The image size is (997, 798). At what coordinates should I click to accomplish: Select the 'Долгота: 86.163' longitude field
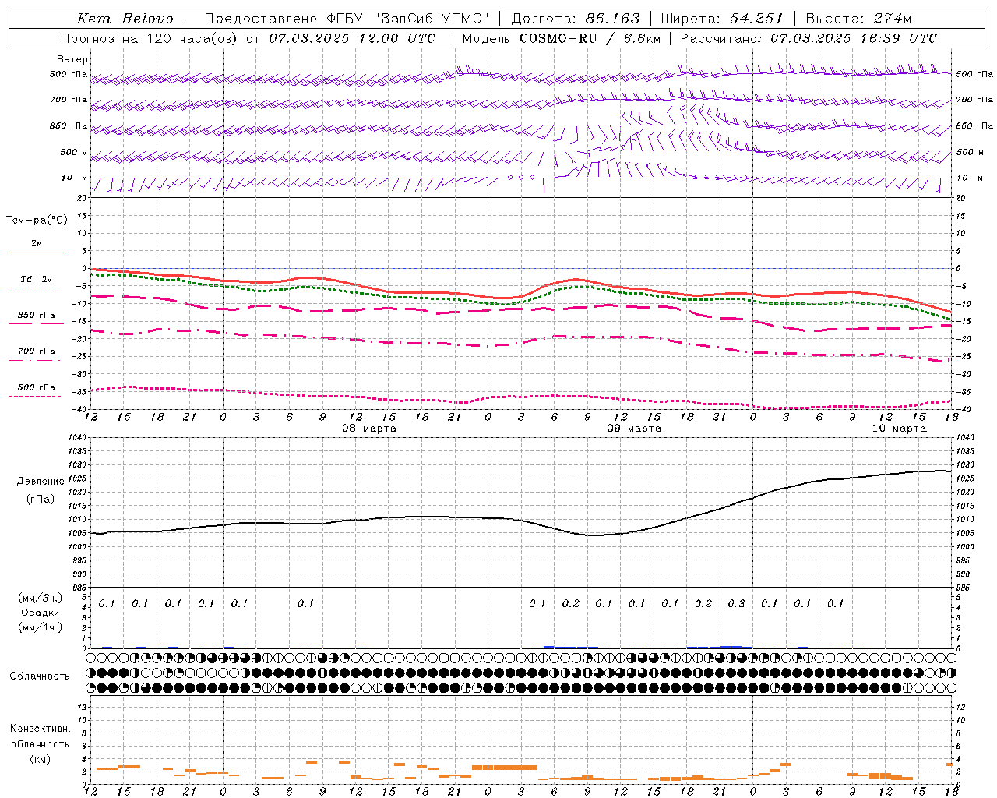[575, 19]
